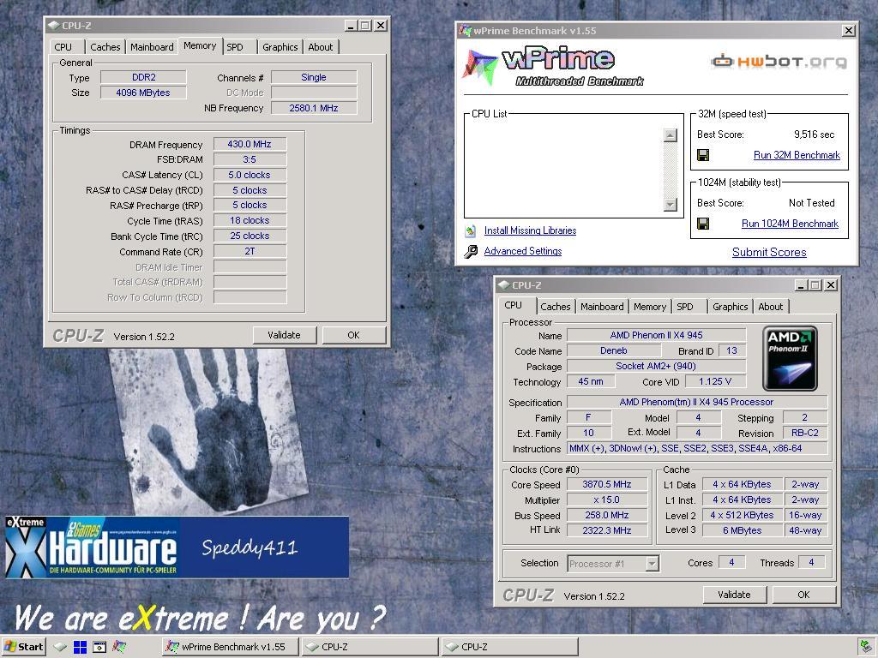Click the 3870.5 MHz Core Speed value
The width and height of the screenshot is (878, 658).
tap(607, 485)
